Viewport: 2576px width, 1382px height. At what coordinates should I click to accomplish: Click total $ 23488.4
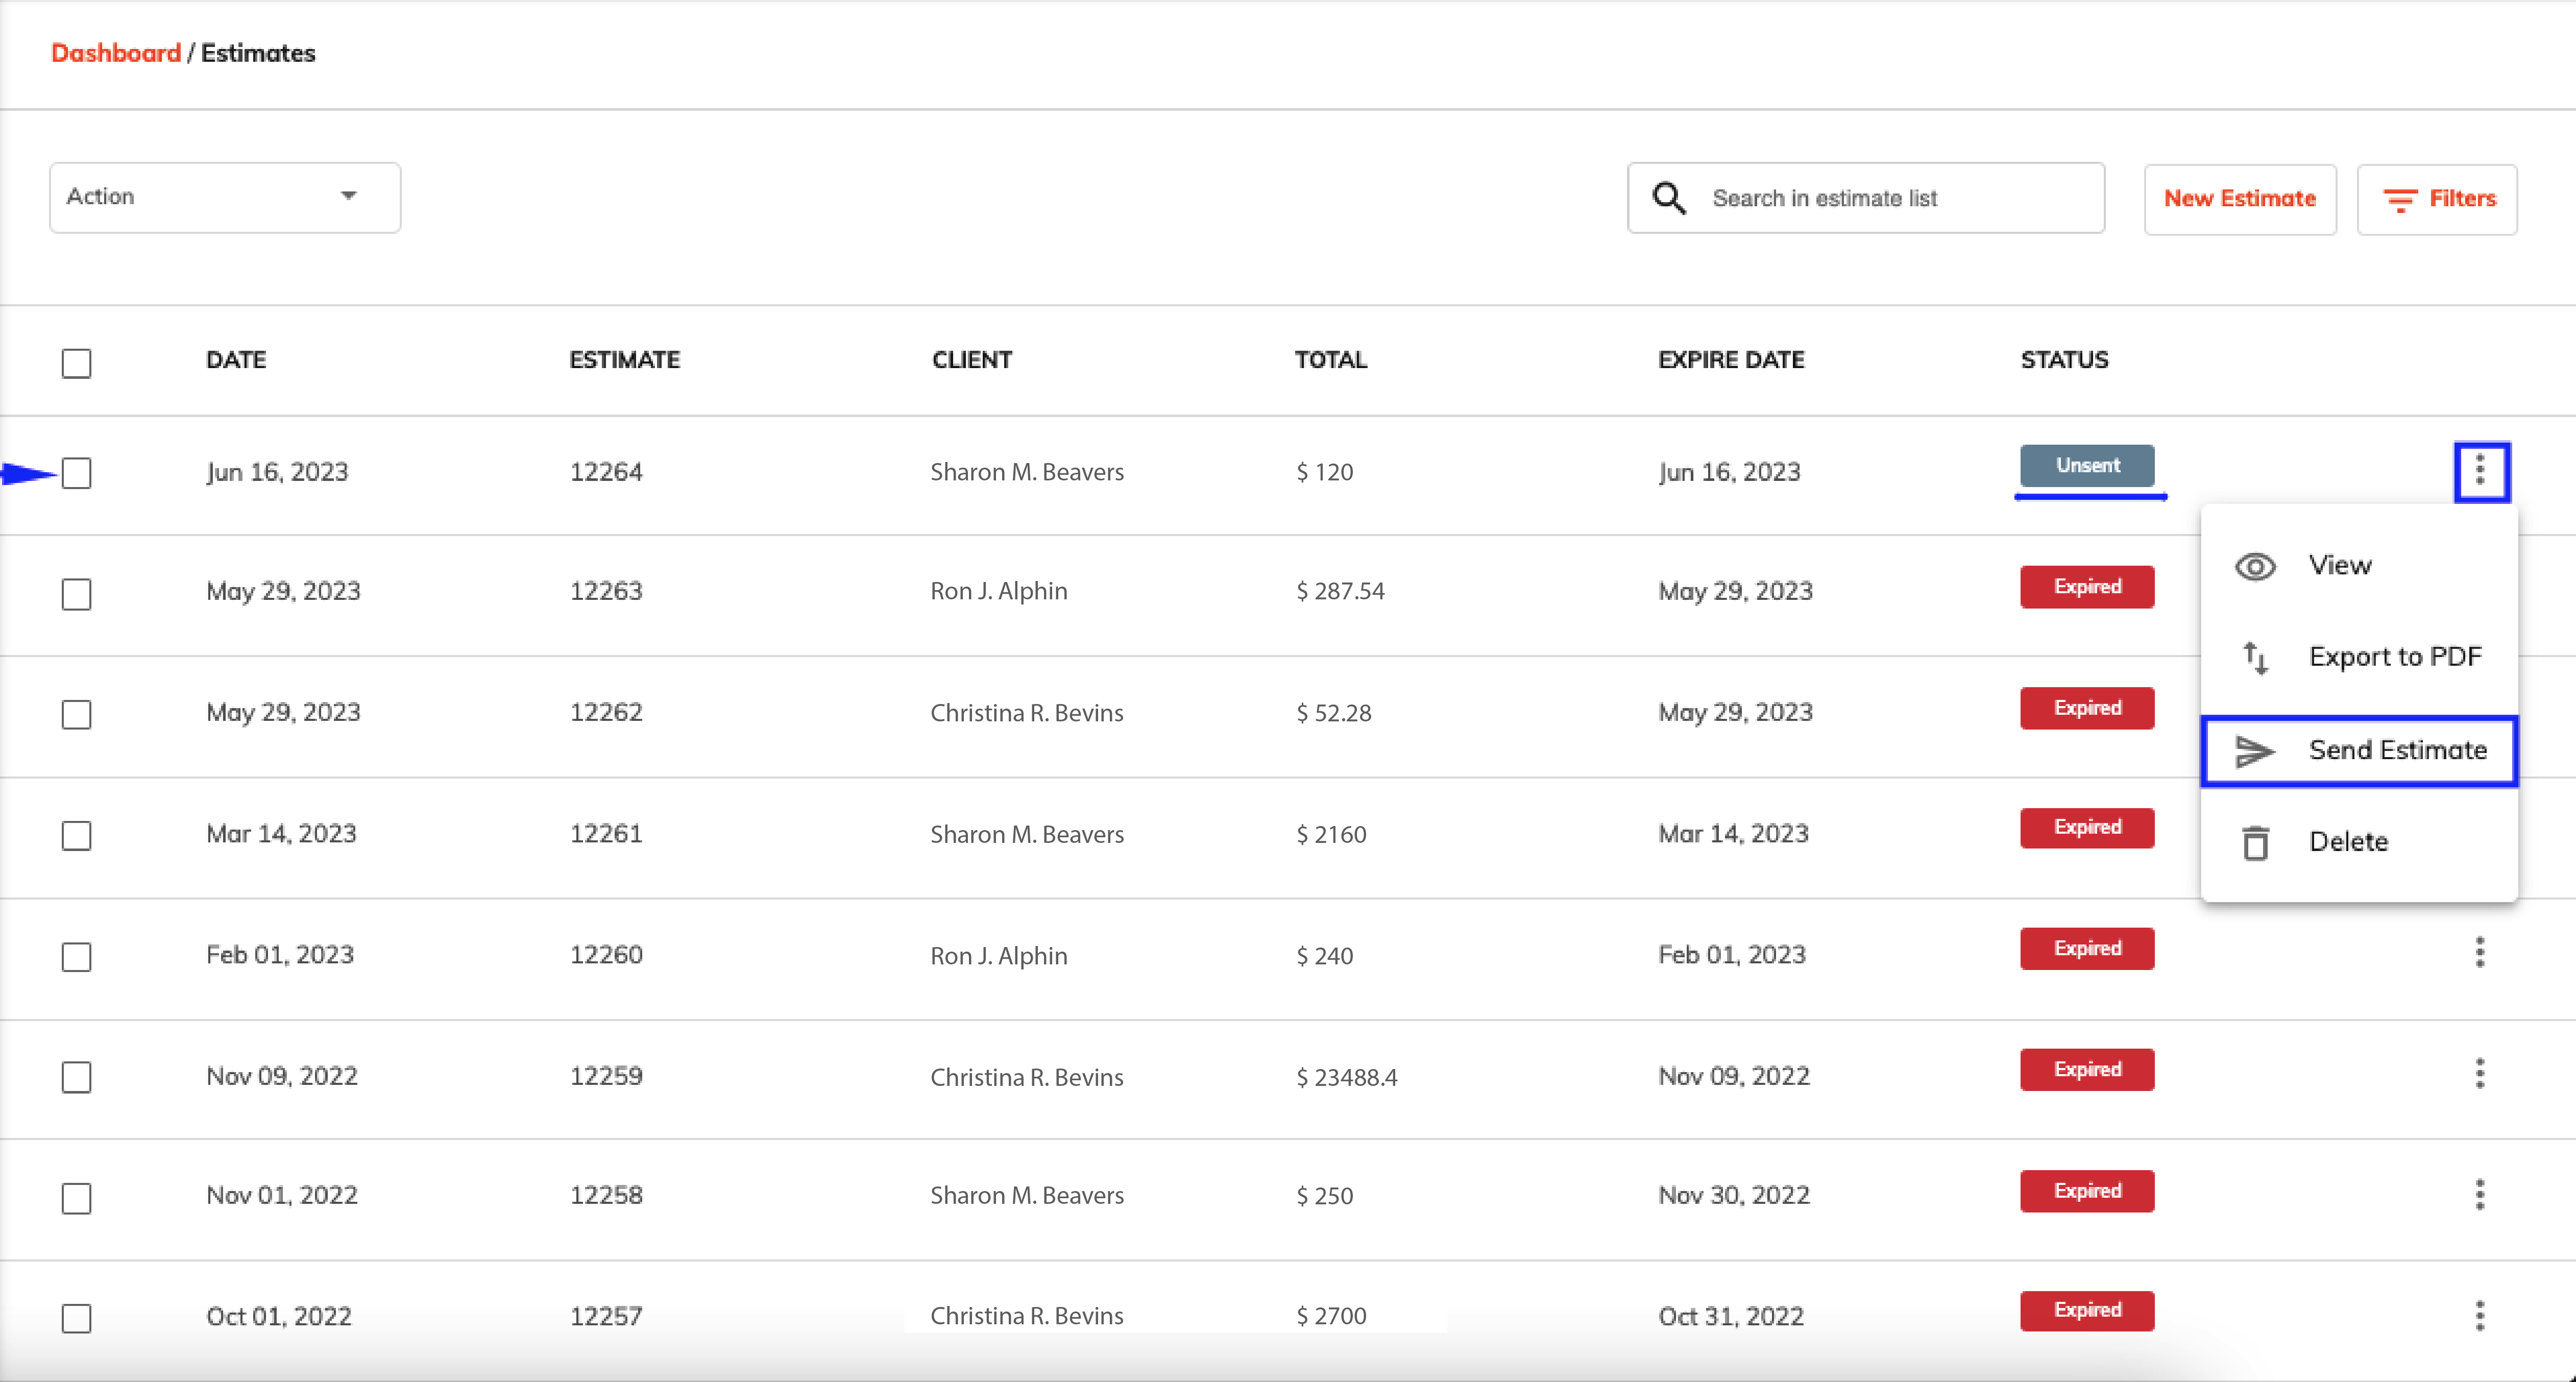pos(1347,1077)
